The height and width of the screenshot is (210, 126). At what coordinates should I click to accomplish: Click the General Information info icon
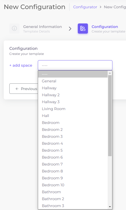[x=14, y=29]
